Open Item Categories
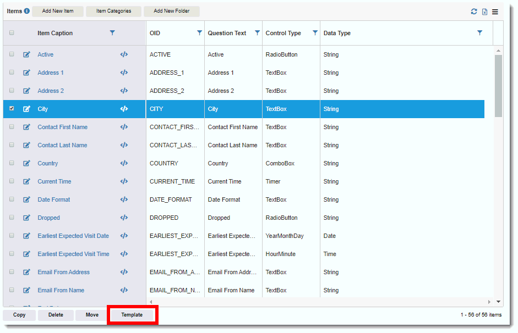This screenshot has width=518, height=333. click(113, 11)
